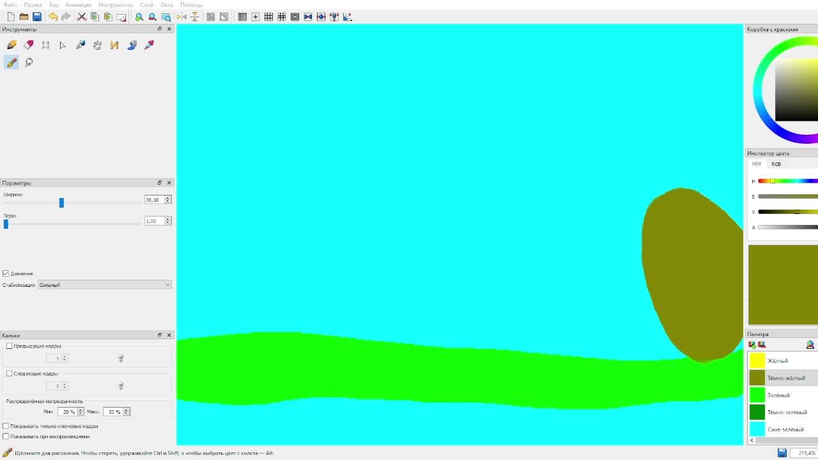Image resolution: width=818 pixels, height=460 pixels.
Task: Click the Макс. opacity spinner arrows
Action: [127, 411]
